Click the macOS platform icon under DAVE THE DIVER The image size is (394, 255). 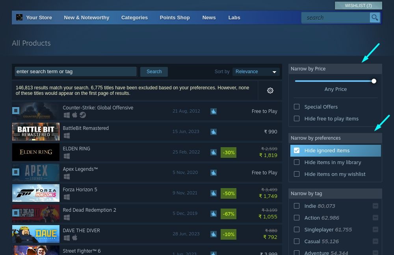(74, 238)
